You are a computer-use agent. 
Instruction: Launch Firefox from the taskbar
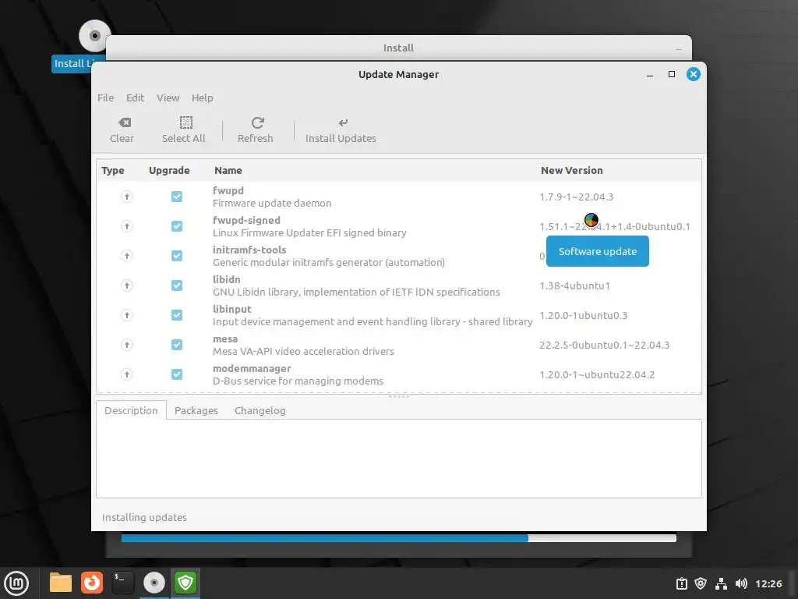92,583
